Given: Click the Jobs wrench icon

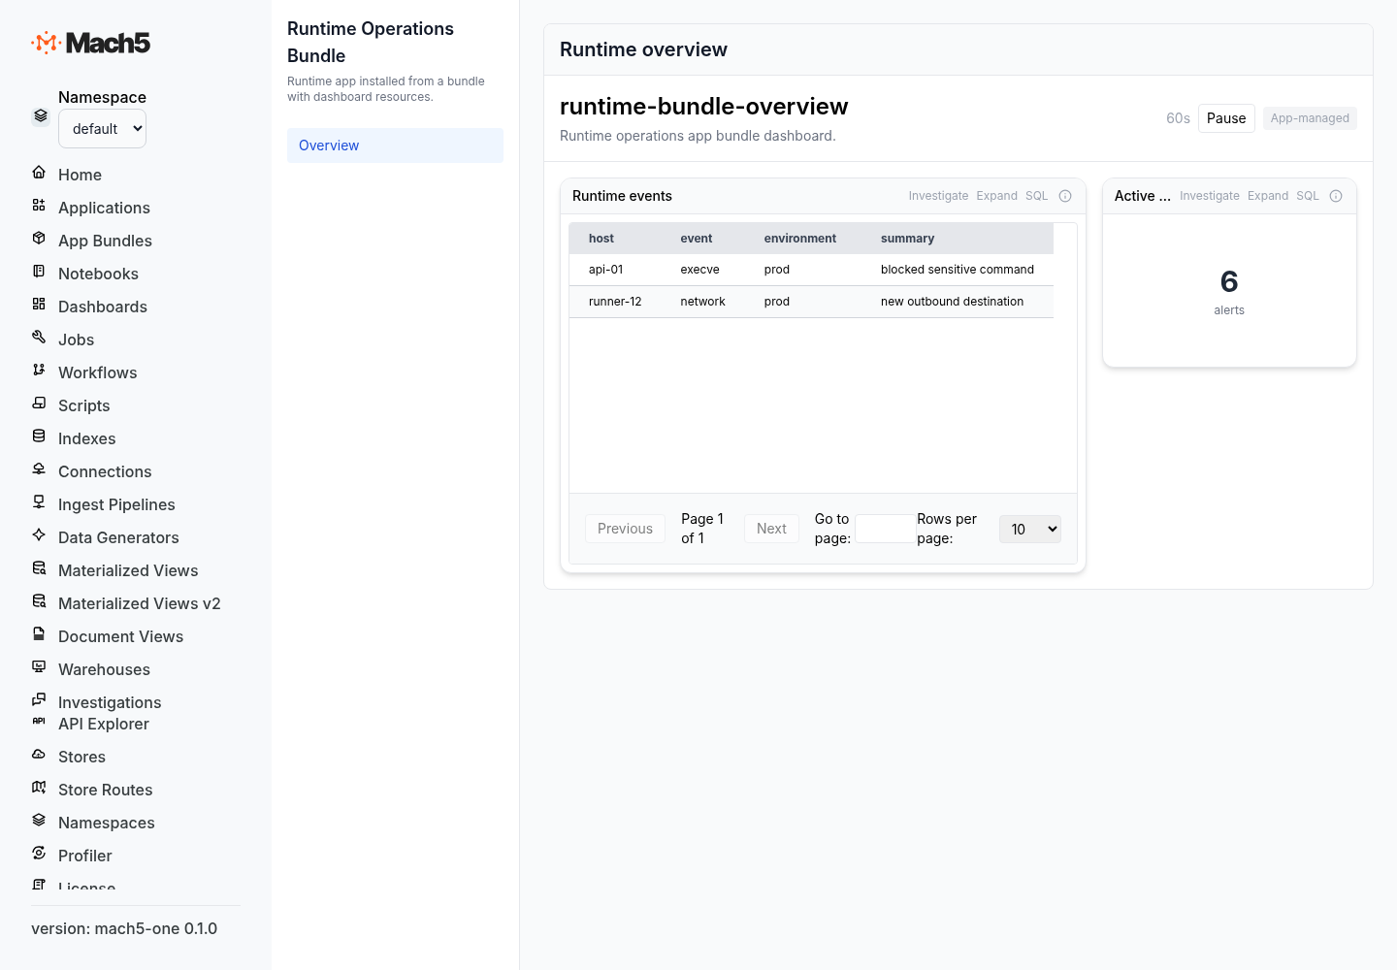Looking at the screenshot, I should point(39,338).
